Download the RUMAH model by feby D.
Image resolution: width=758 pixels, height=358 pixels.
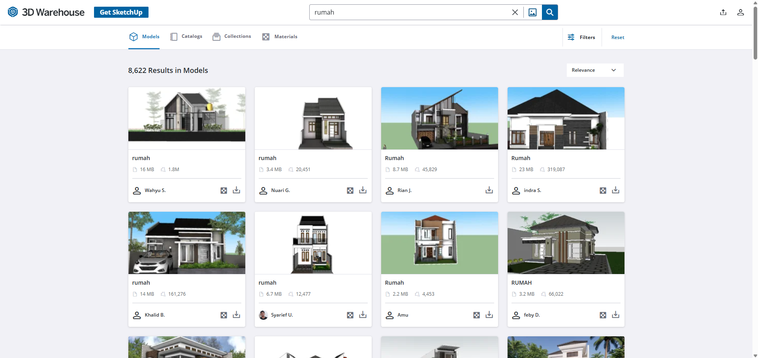615,315
